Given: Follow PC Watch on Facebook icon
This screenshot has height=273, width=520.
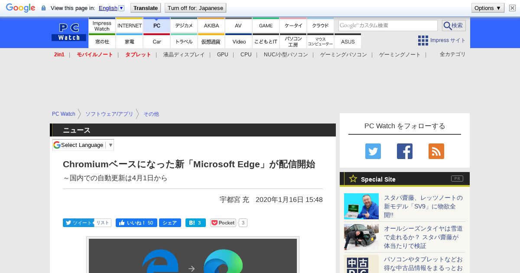Looking at the screenshot, I should (405, 151).
